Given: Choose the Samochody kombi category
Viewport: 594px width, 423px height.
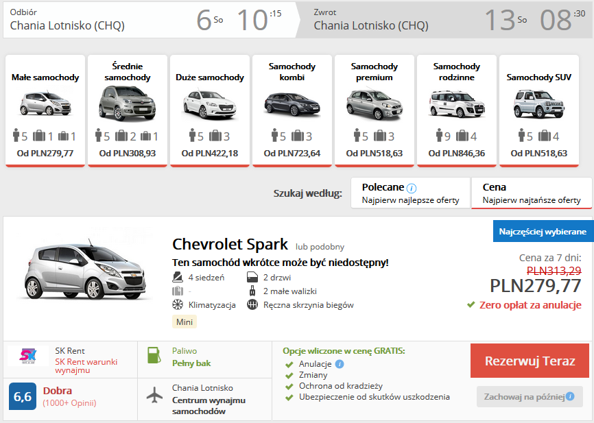Looking at the screenshot, I should click(x=292, y=110).
